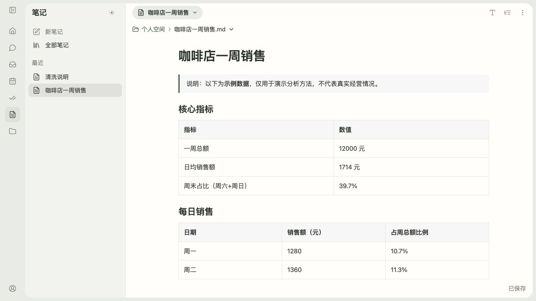Click the 说明 note callout block

click(334, 84)
